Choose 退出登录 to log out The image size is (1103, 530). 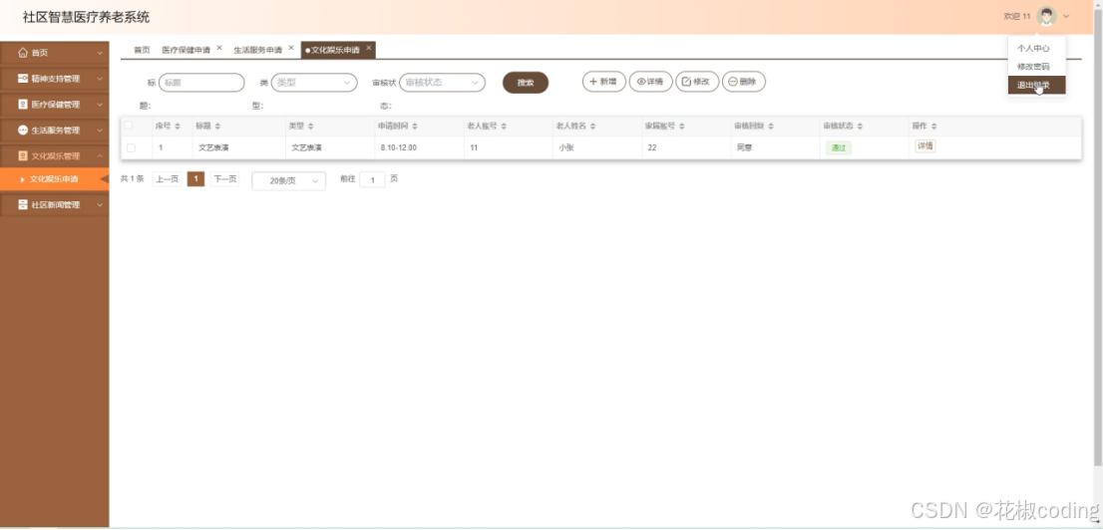pos(1037,85)
